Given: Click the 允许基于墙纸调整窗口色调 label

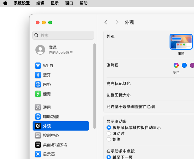Looking at the screenshot, I should pyautogui.click(x=131, y=107).
